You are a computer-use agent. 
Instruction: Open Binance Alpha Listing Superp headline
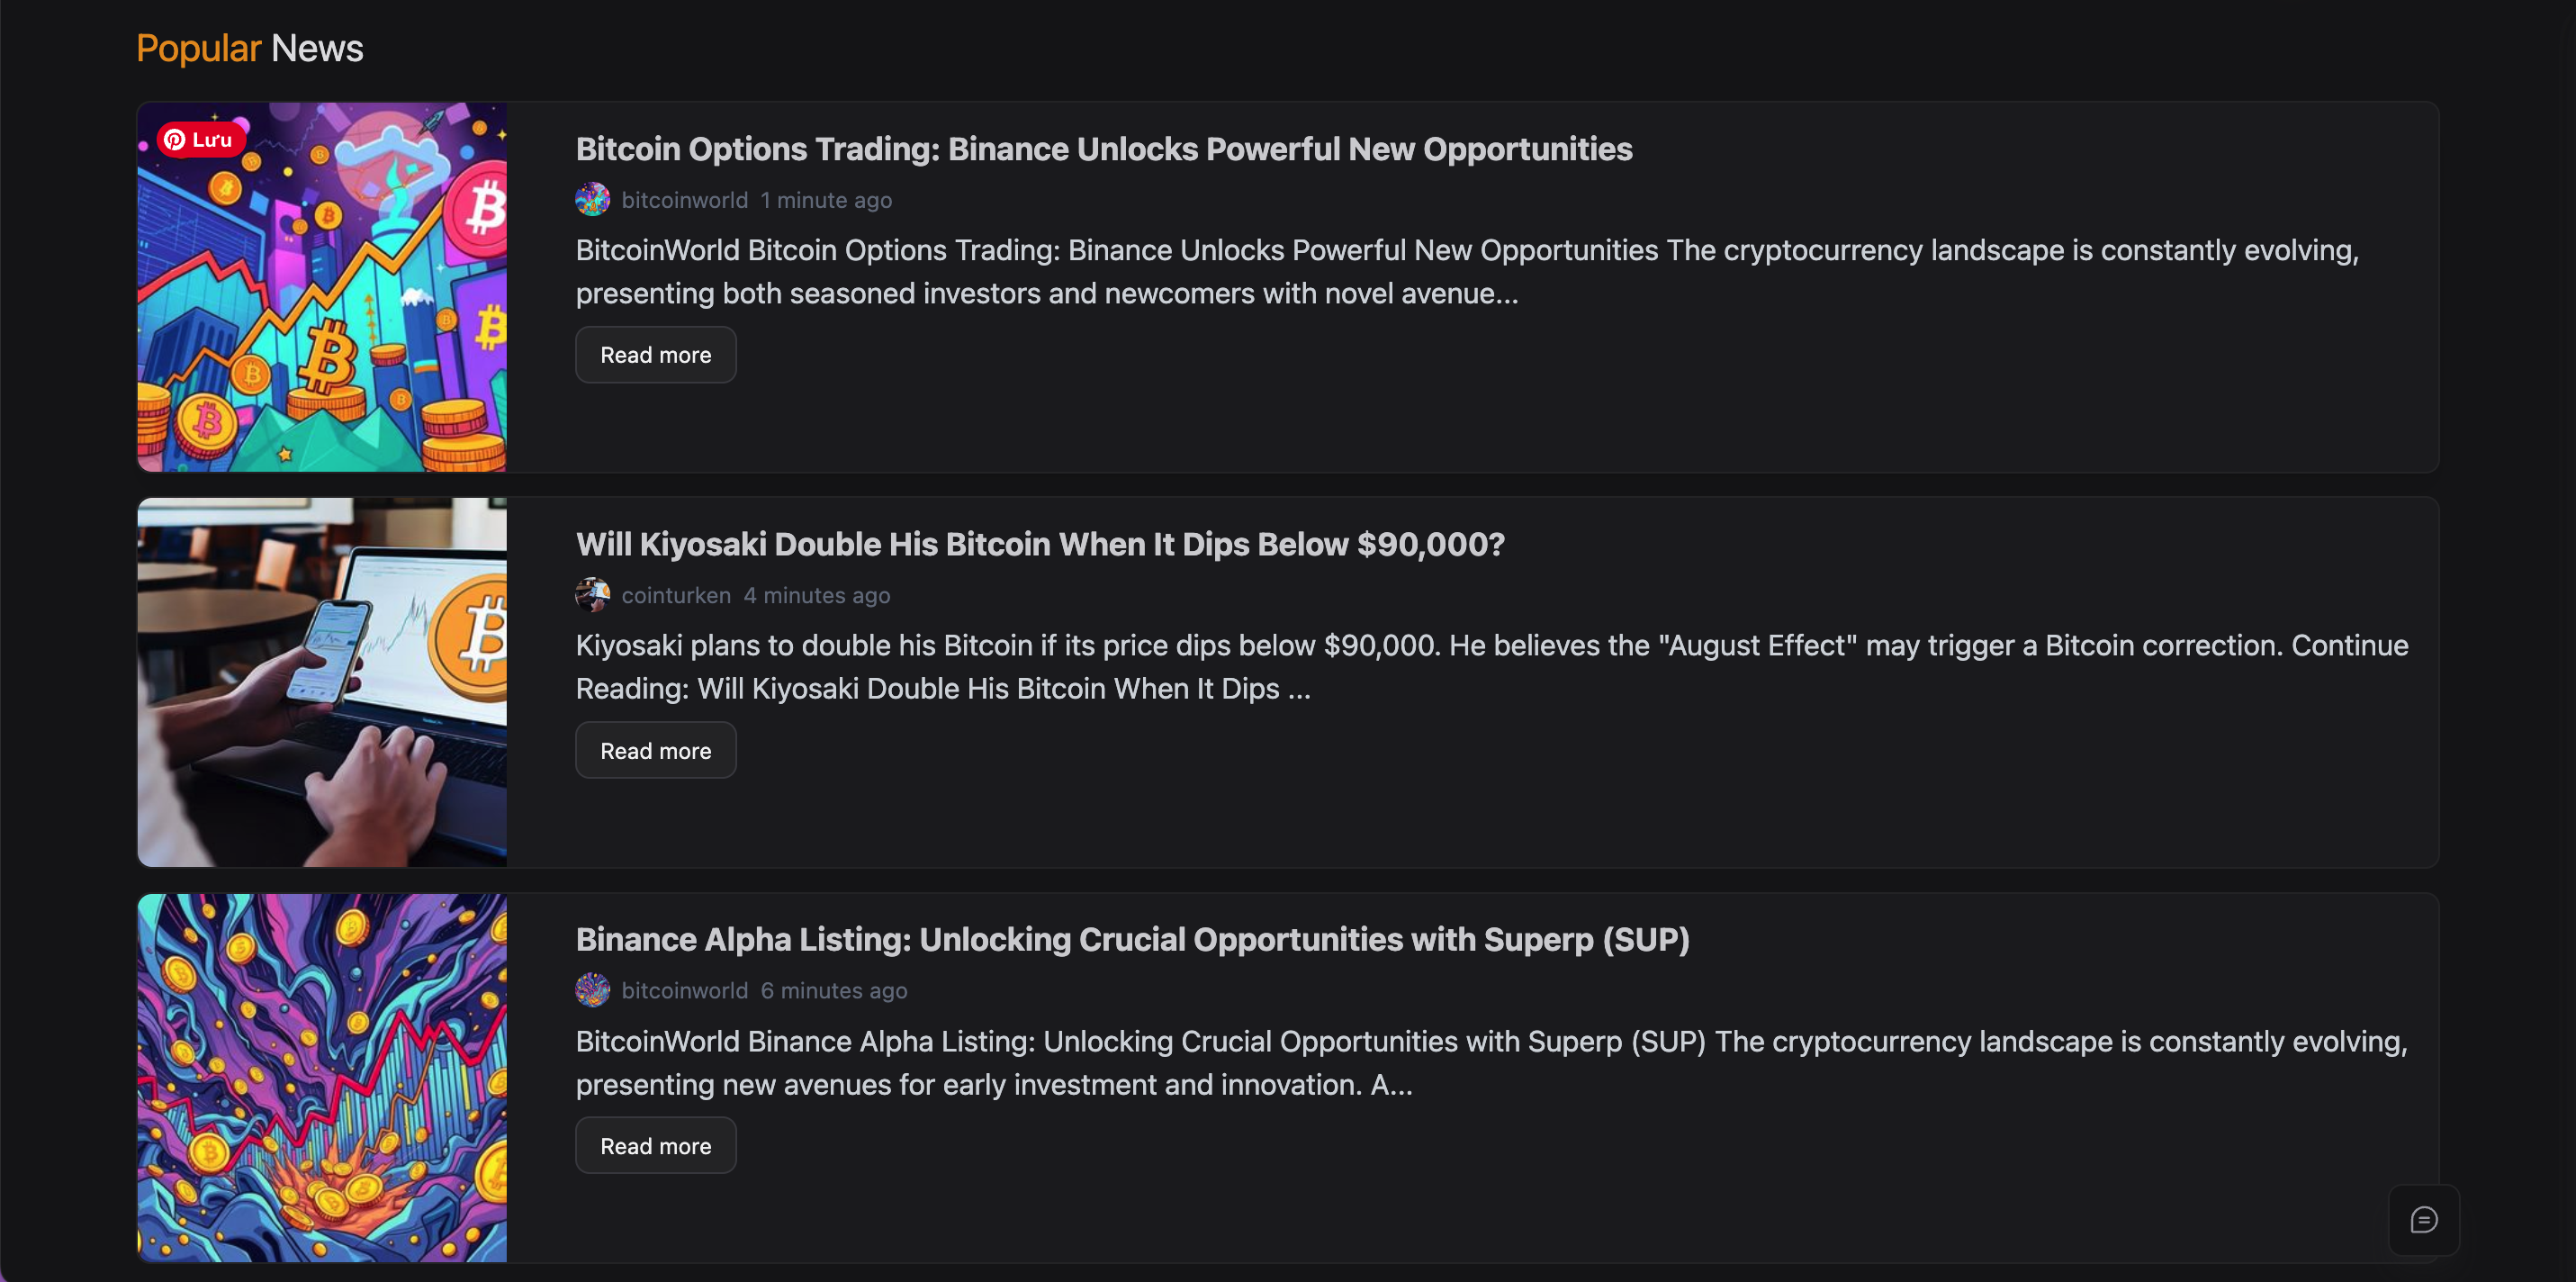[1132, 939]
